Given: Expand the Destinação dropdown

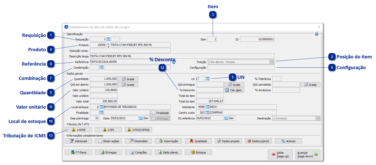Looking at the screenshot, I should coord(318,118).
